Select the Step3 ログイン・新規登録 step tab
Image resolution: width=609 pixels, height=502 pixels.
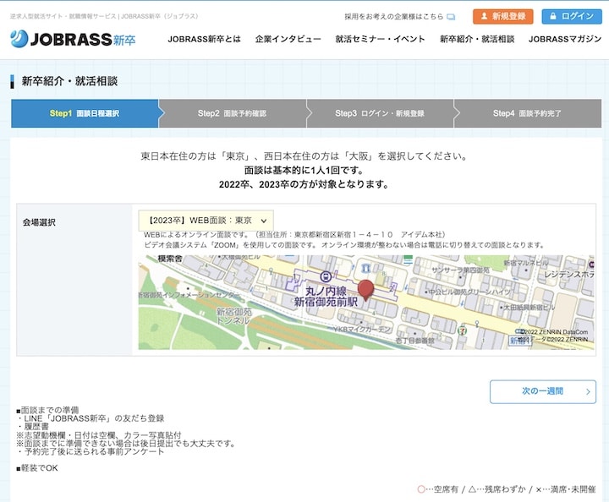pyautogui.click(x=380, y=113)
